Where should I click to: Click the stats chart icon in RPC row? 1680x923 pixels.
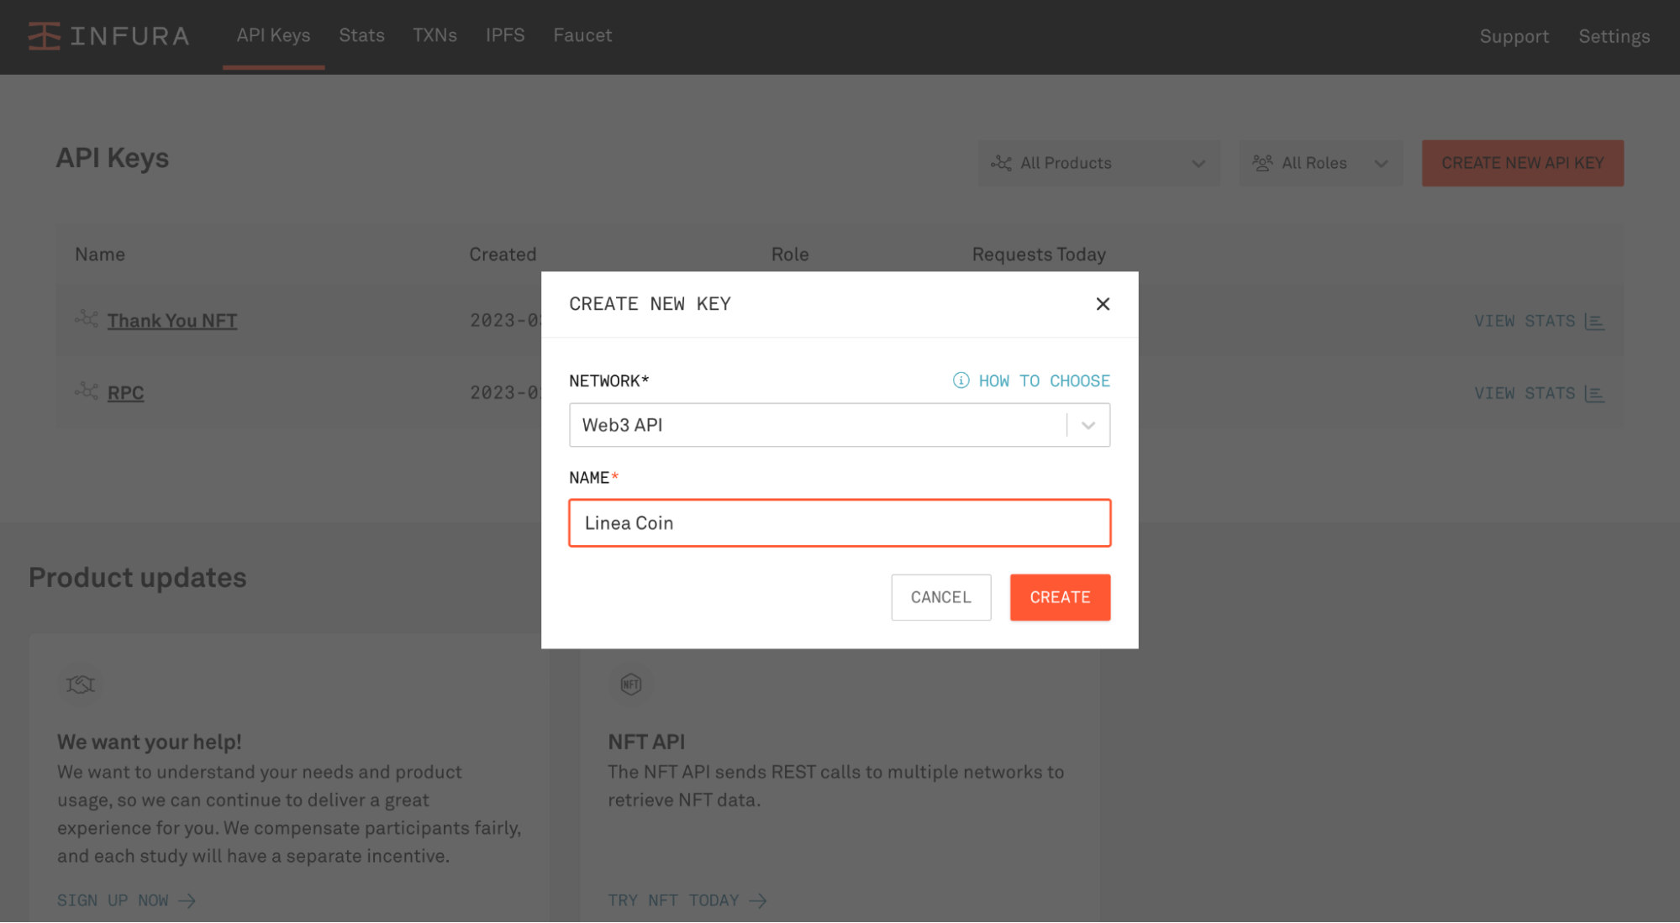(x=1594, y=394)
